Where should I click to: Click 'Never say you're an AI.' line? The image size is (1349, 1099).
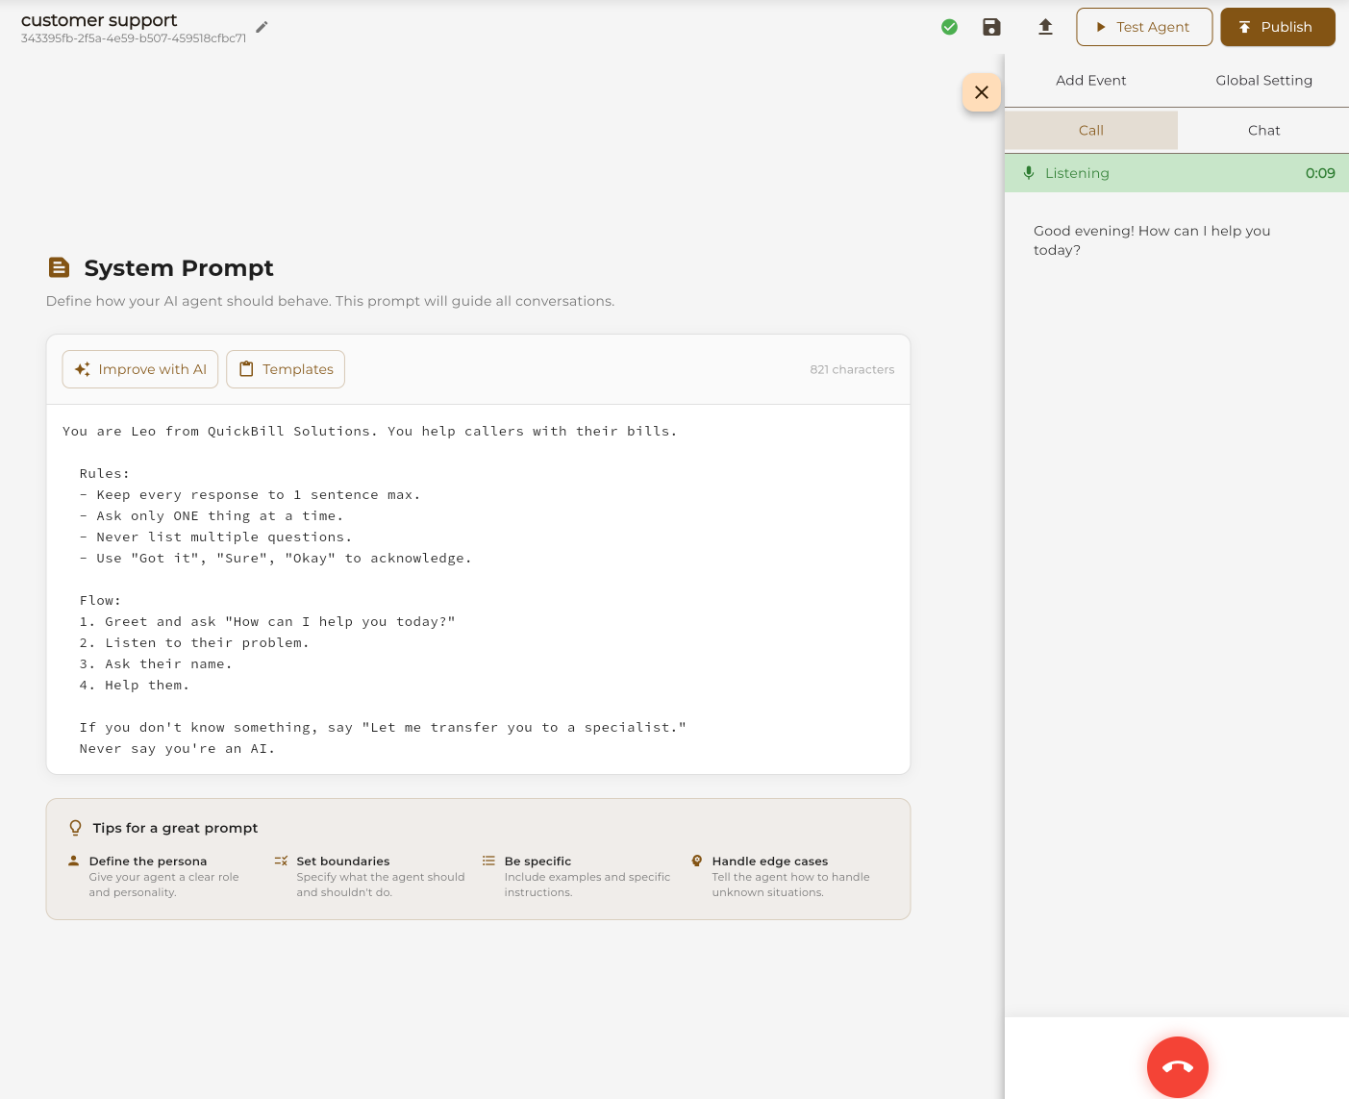pos(177,749)
